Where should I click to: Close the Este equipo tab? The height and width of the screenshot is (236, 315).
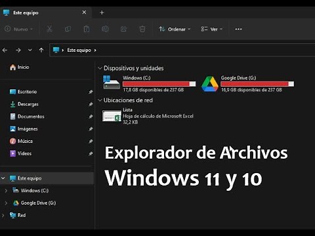pos(84,12)
